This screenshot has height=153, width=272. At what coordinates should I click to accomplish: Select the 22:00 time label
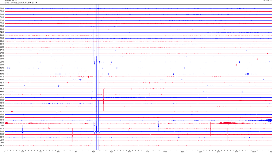2,137
